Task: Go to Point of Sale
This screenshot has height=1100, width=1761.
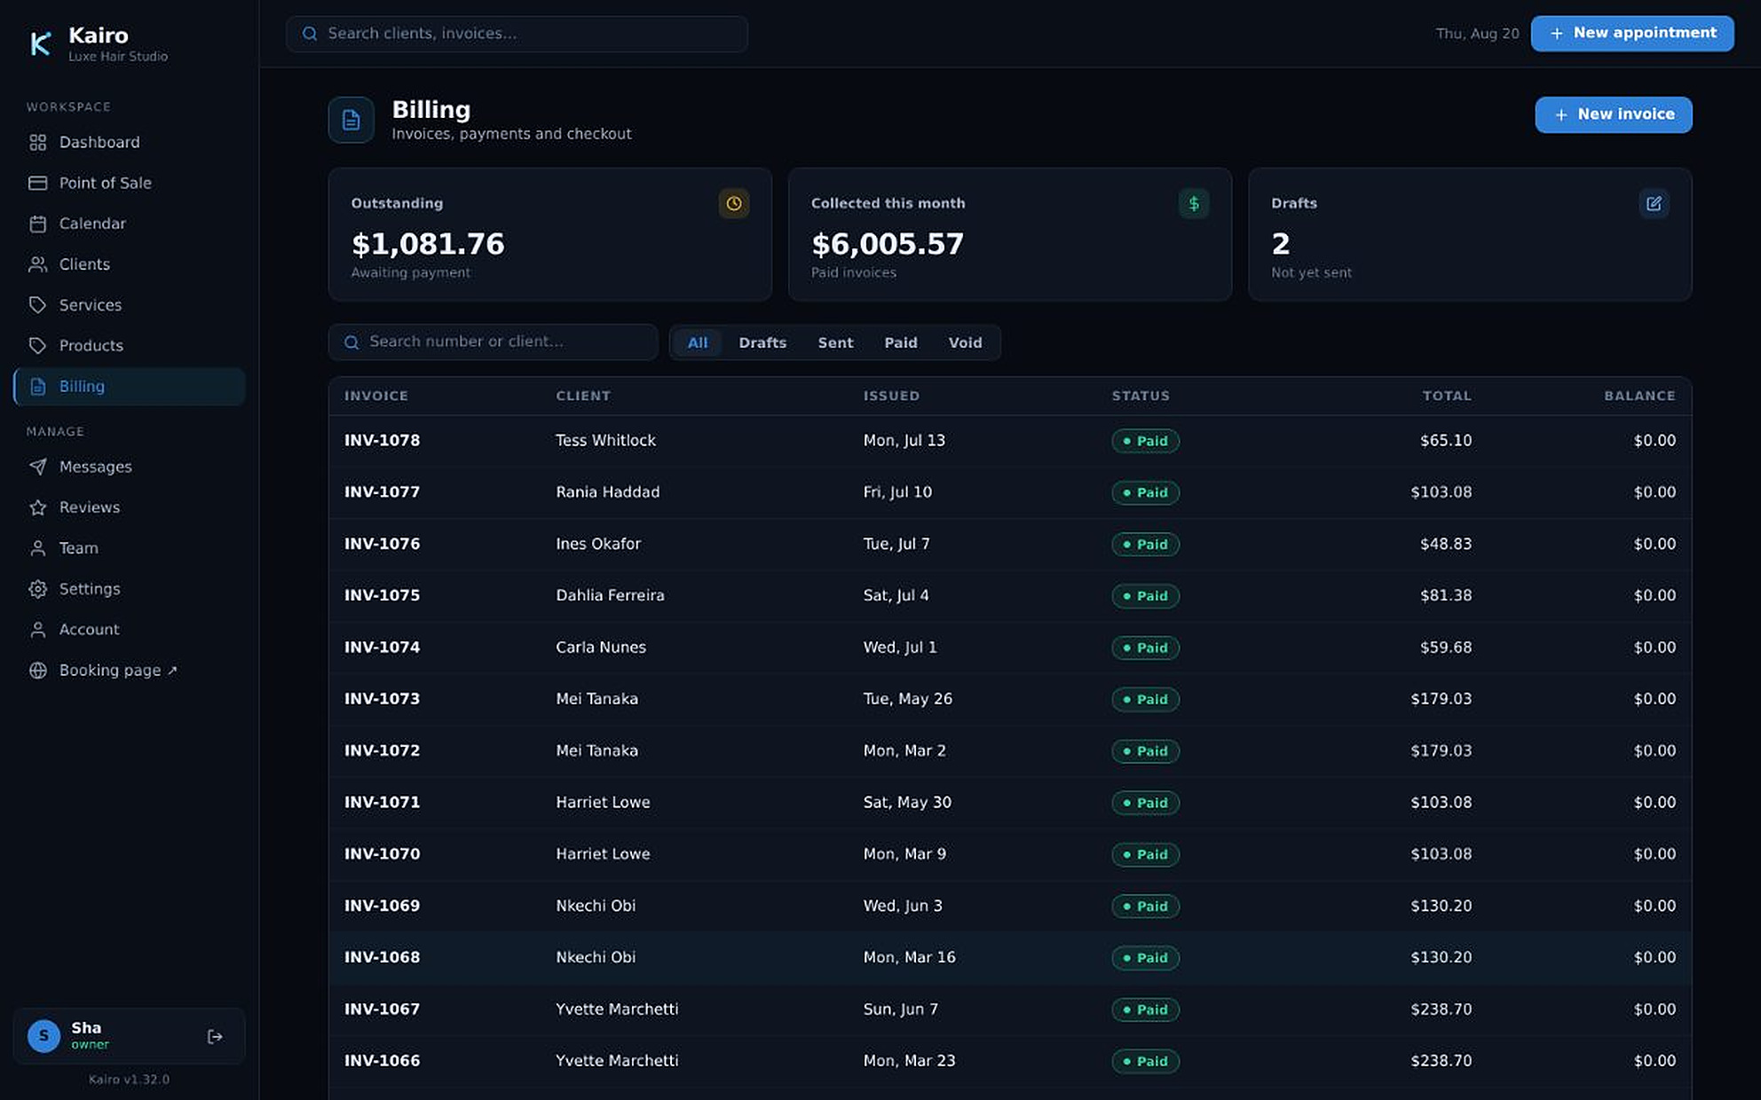Action: 129,183
